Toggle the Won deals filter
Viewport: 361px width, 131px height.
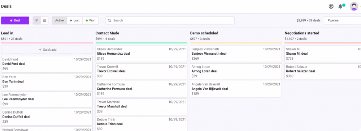pos(91,21)
